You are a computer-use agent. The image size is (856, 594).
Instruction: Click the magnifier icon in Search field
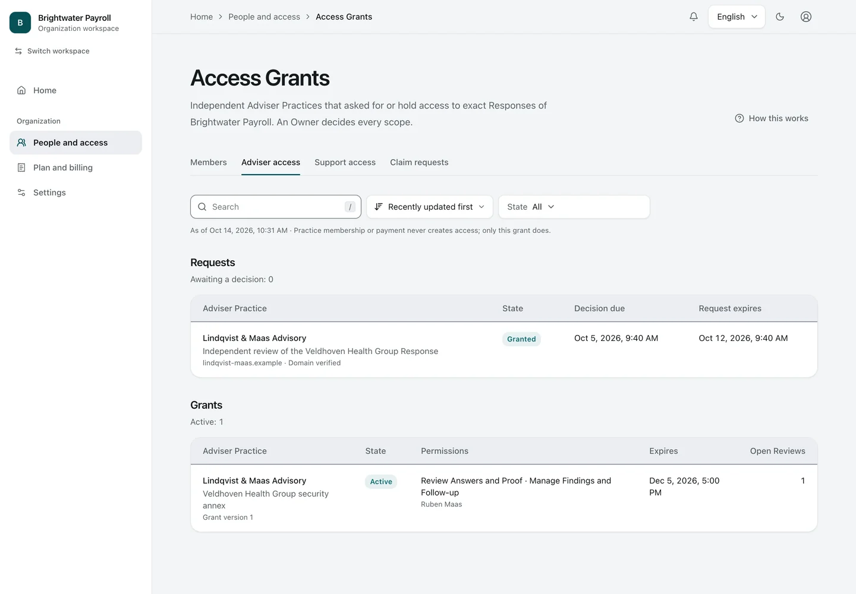tap(202, 207)
